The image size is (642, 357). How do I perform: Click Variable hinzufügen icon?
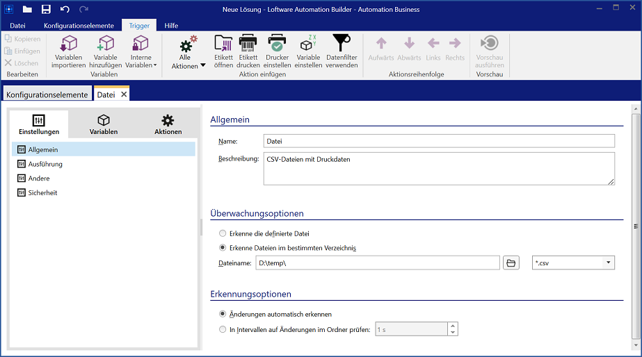pos(105,44)
